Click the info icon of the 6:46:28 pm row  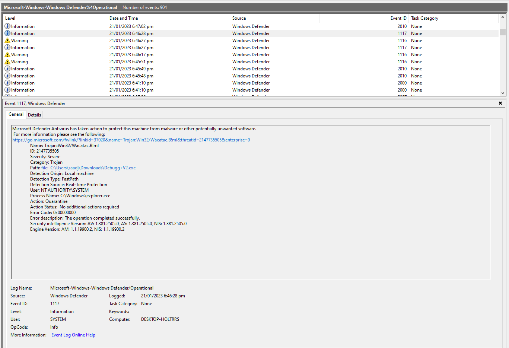(7, 33)
